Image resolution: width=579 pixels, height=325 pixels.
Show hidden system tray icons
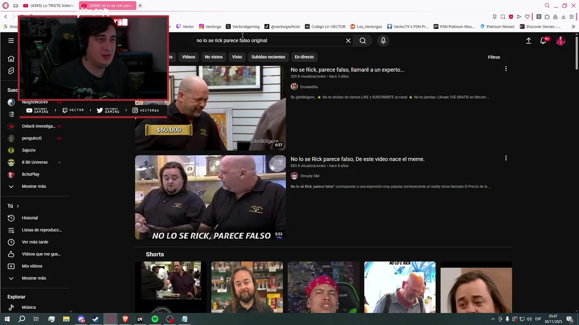pyautogui.click(x=493, y=319)
